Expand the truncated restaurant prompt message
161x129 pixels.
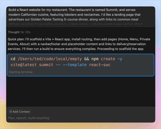80,17
